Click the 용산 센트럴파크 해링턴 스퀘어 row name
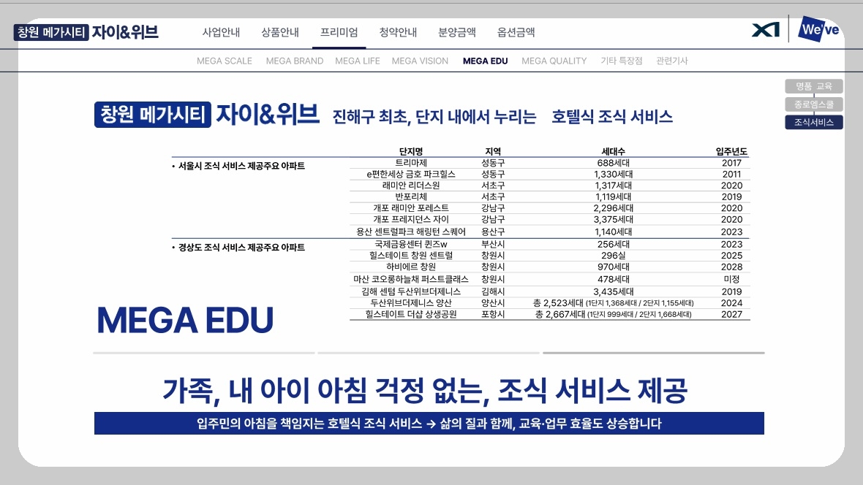This screenshot has width=863, height=485. tap(411, 232)
